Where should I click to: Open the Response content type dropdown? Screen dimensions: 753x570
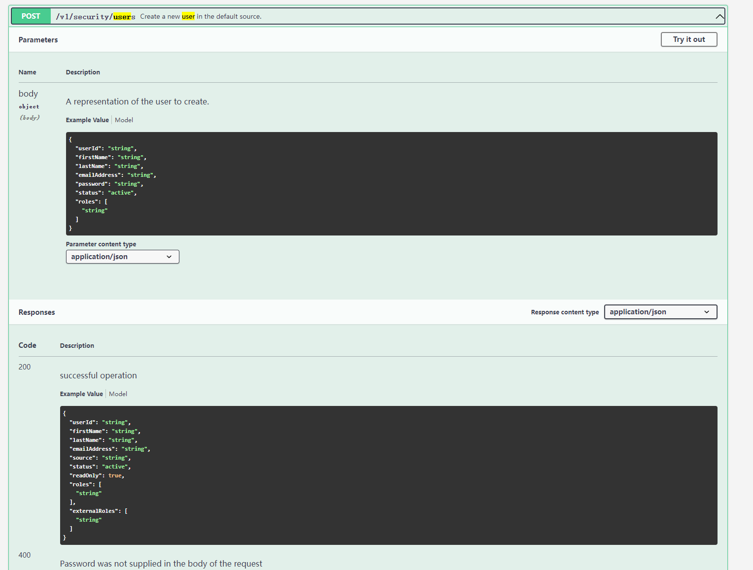coord(660,312)
